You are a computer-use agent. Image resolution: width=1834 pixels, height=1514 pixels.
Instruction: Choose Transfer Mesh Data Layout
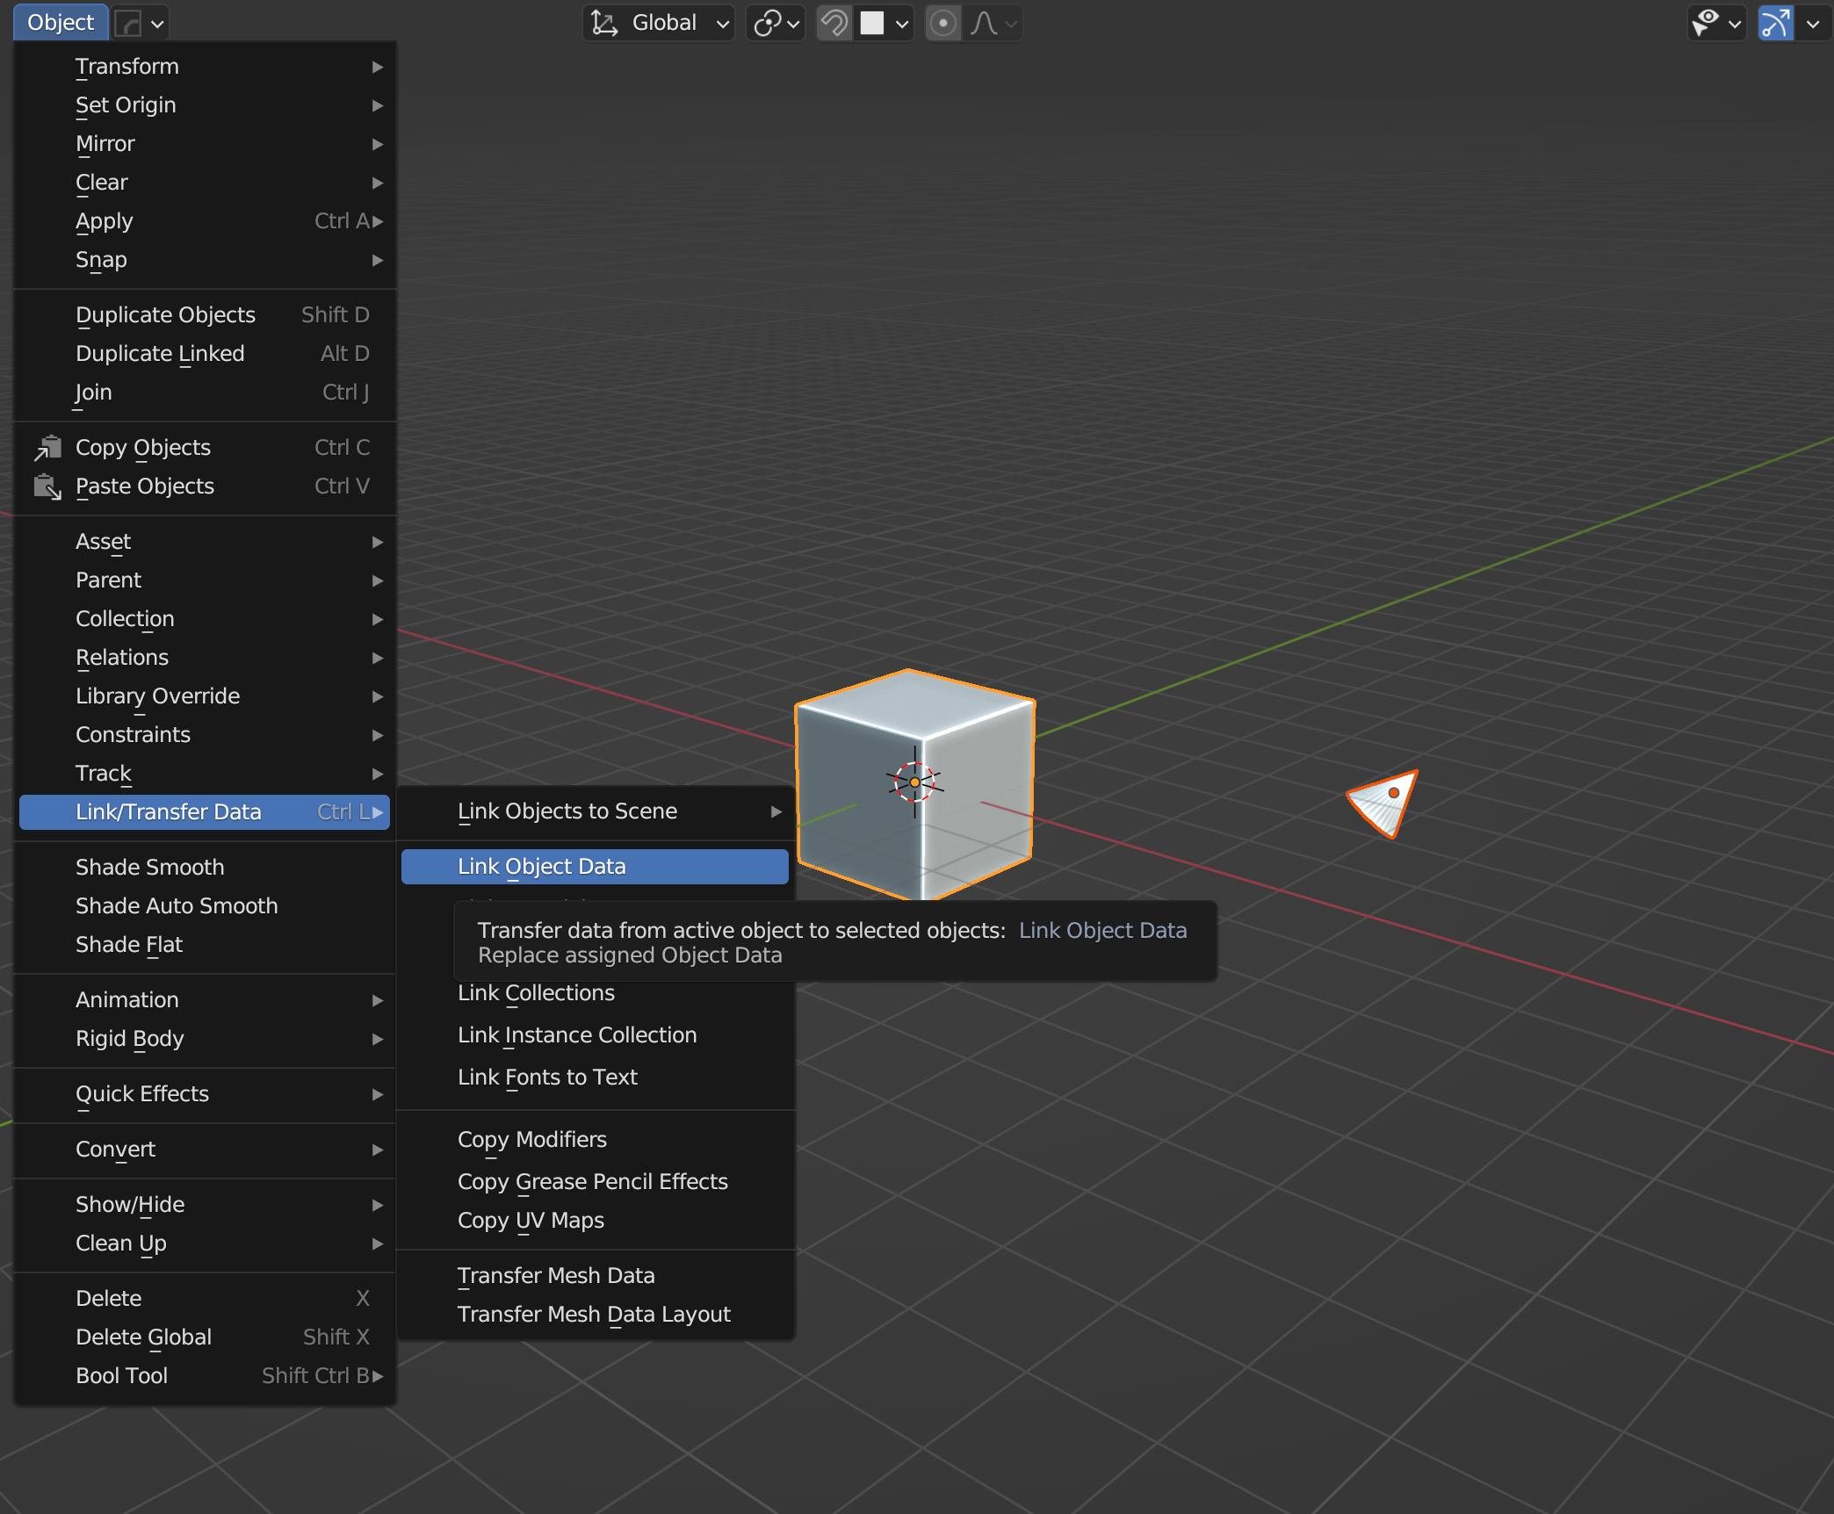click(x=595, y=1315)
